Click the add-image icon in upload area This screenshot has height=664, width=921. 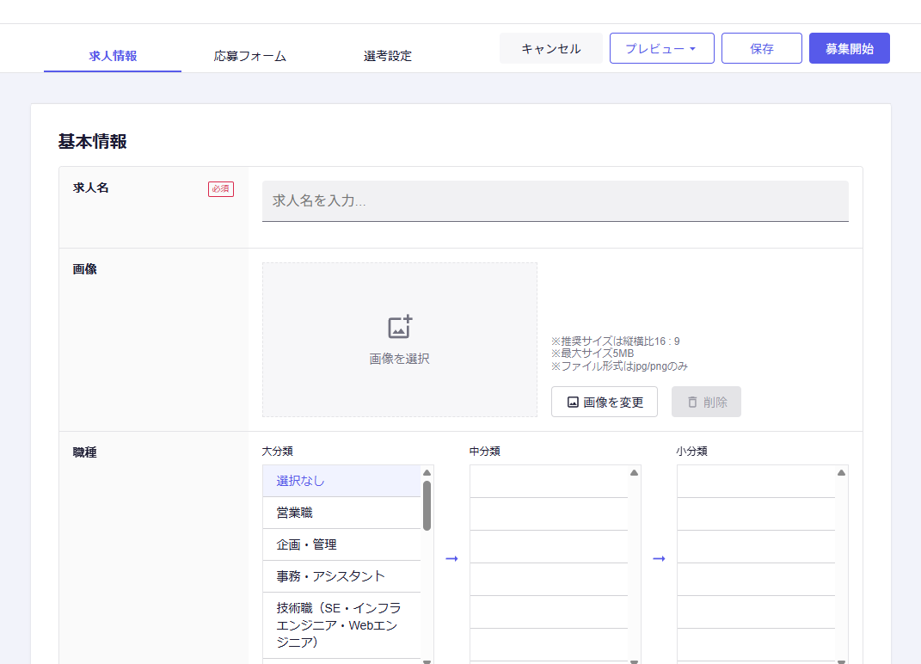click(x=400, y=327)
